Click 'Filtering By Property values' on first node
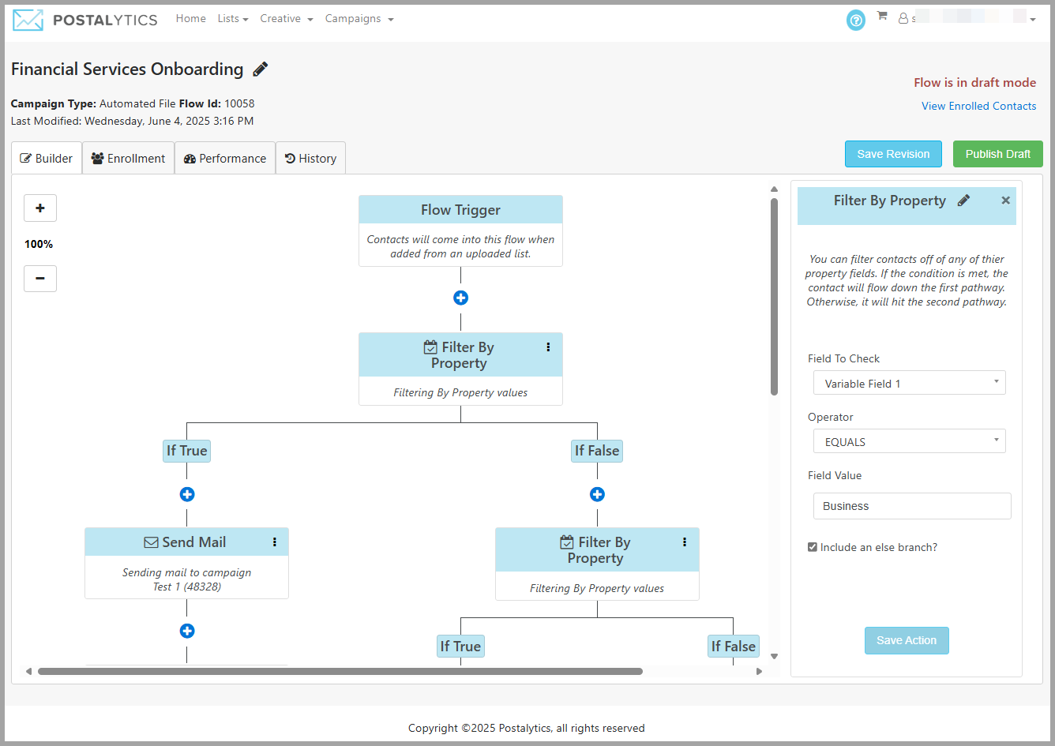Viewport: 1055px width, 746px height. 460,392
